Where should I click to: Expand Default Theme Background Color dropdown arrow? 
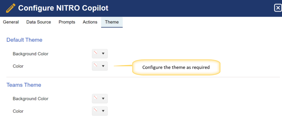[x=103, y=54]
